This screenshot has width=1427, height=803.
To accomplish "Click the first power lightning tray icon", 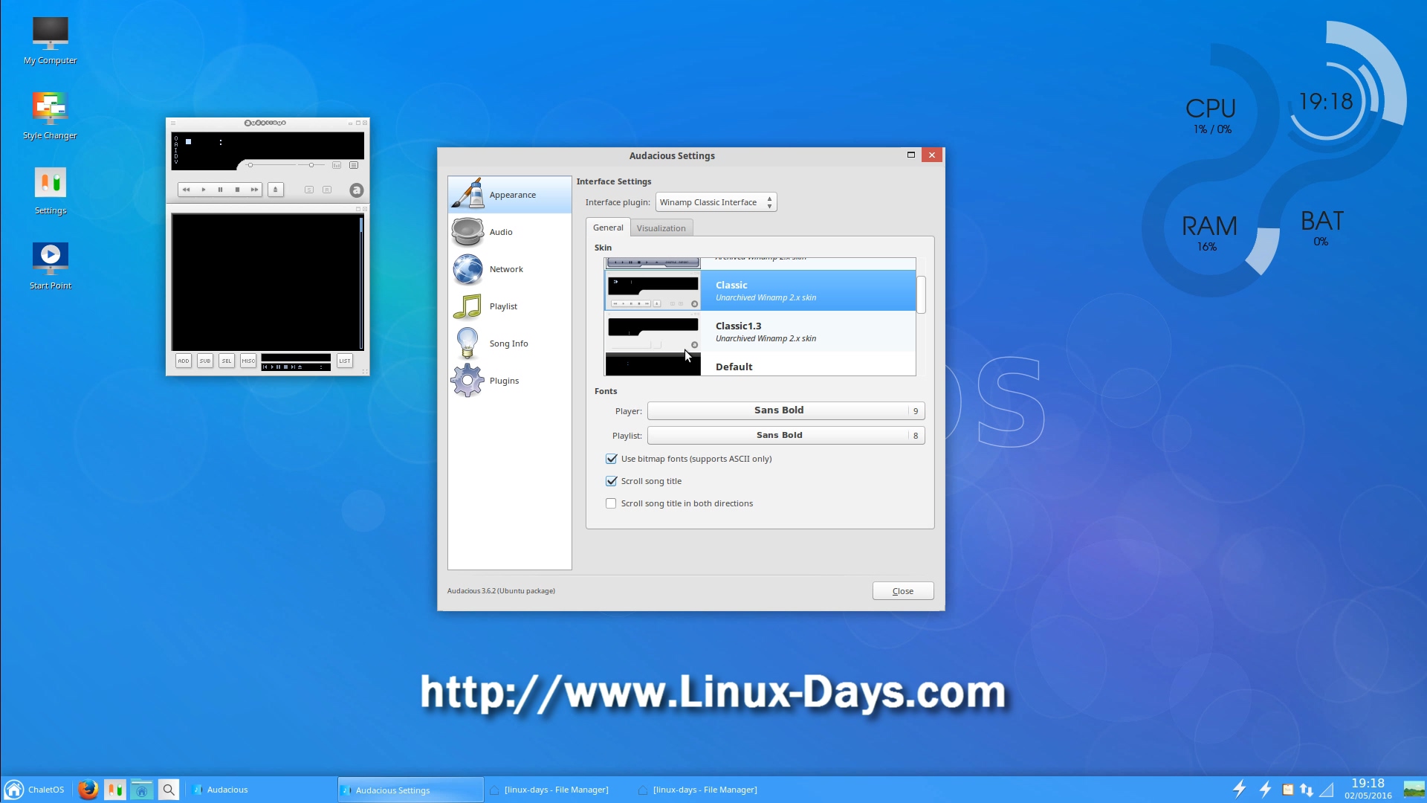I will (1240, 789).
